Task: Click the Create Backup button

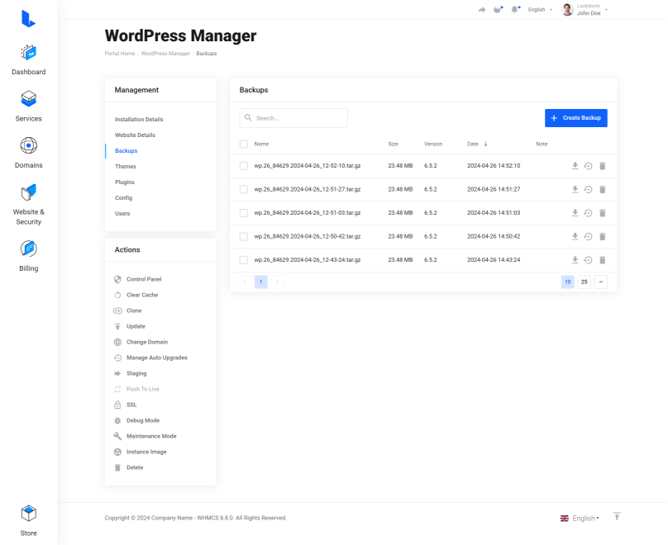Action: click(x=576, y=118)
